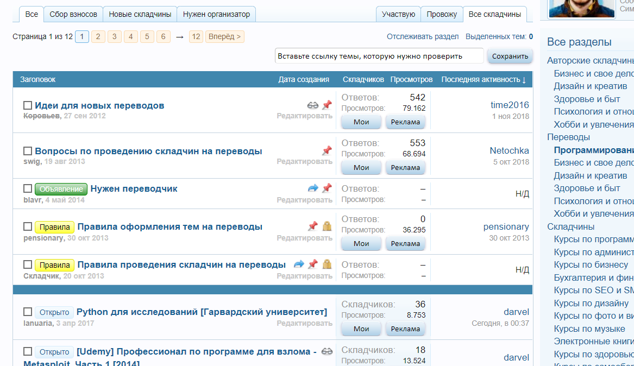Click the lock icon for Правила оформления тем
The image size is (634, 366).
point(327,226)
